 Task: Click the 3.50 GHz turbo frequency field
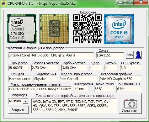coord(74,68)
